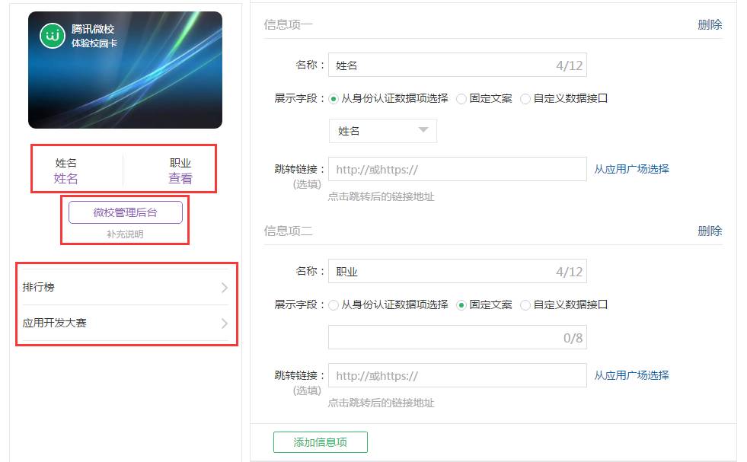This screenshot has height=462, width=747.
Task: Open the 姓名 data field dropdown
Action: pyautogui.click(x=382, y=131)
